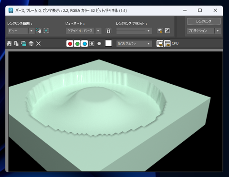The width and height of the screenshot is (229, 177).
Task: Maximize the rendered frame window
Action: pos(200,10)
